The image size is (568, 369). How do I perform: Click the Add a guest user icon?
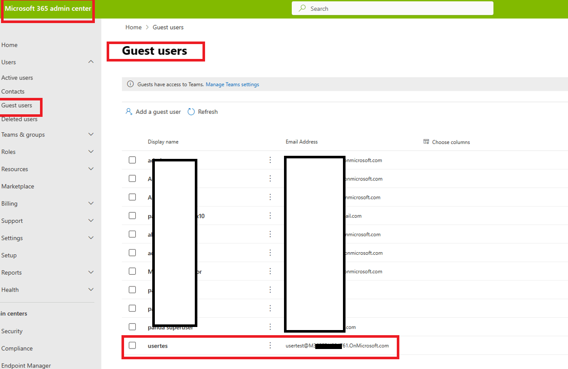click(129, 112)
